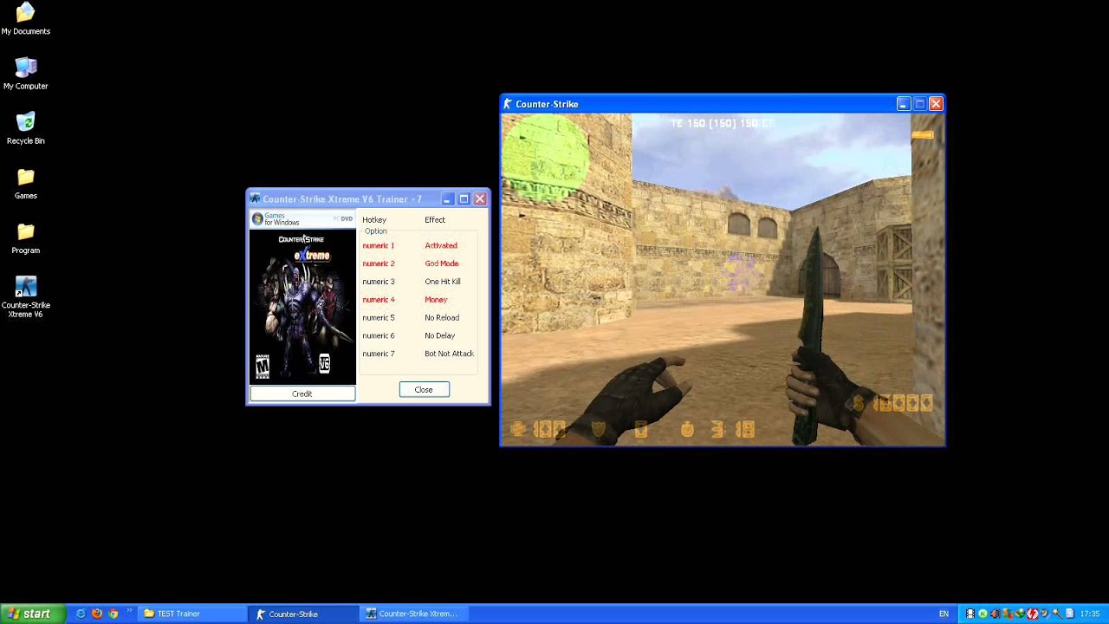Click the green radar in game window

(x=546, y=158)
